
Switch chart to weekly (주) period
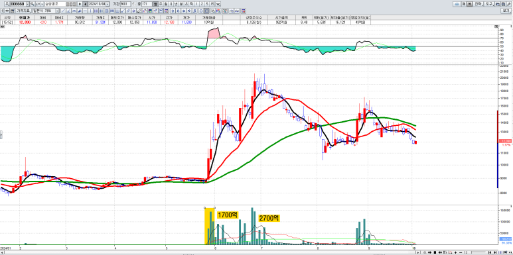(161, 4)
